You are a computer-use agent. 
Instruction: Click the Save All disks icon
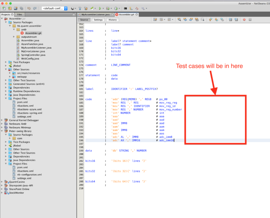point(21,8)
